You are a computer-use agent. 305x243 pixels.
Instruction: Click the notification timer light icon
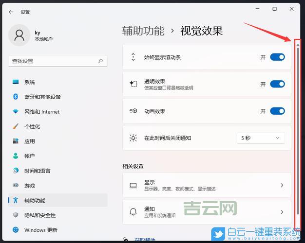pos(133,138)
